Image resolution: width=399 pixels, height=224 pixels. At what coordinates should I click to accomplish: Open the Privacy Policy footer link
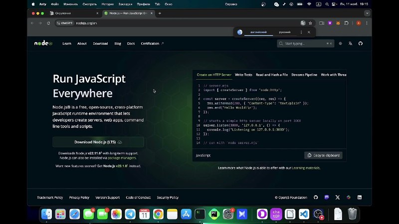(79, 197)
